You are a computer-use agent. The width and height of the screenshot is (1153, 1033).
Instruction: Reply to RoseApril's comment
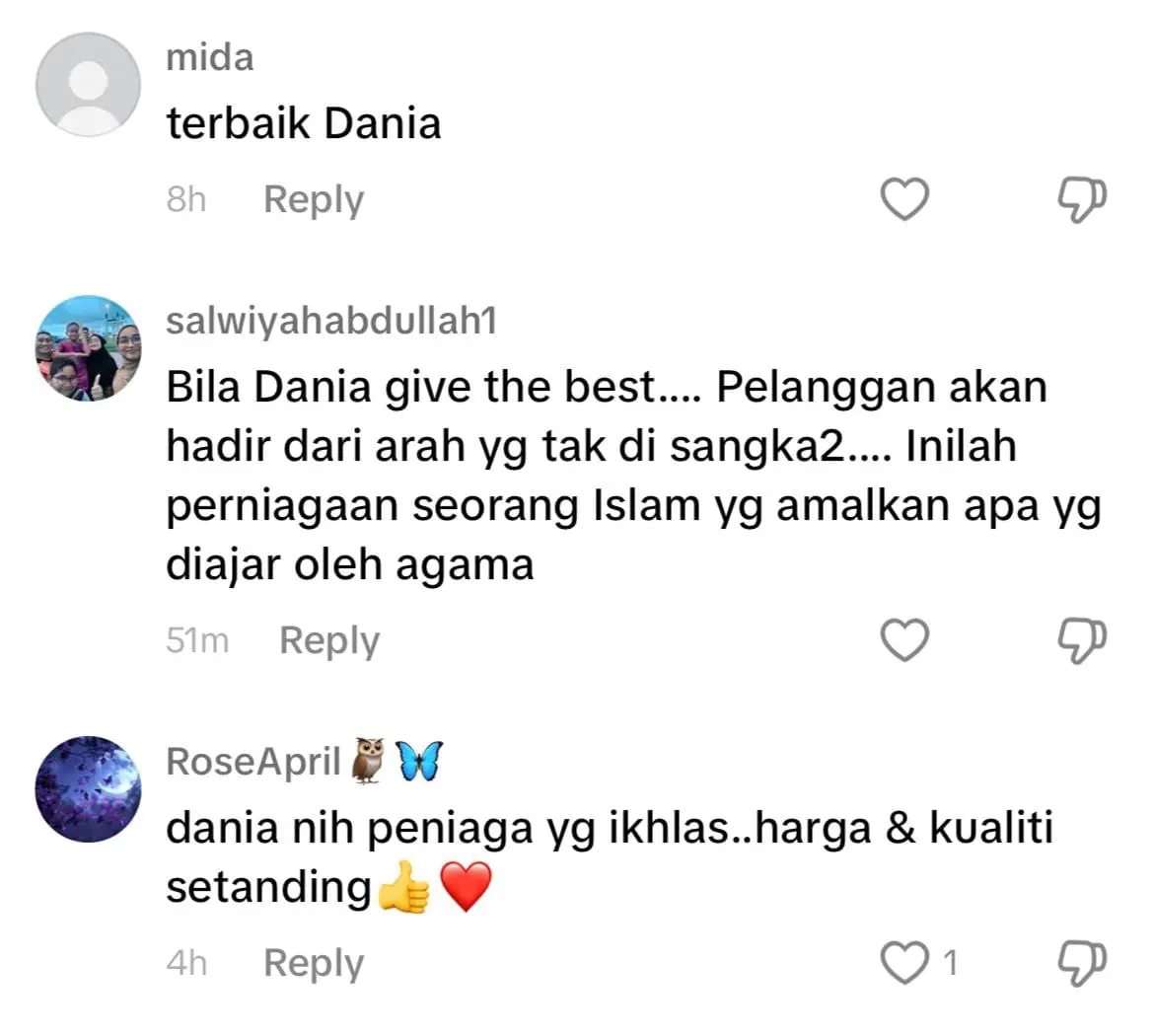coord(314,964)
